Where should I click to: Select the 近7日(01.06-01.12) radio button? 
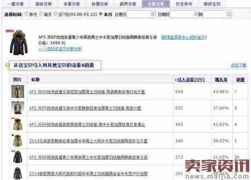[55, 14]
